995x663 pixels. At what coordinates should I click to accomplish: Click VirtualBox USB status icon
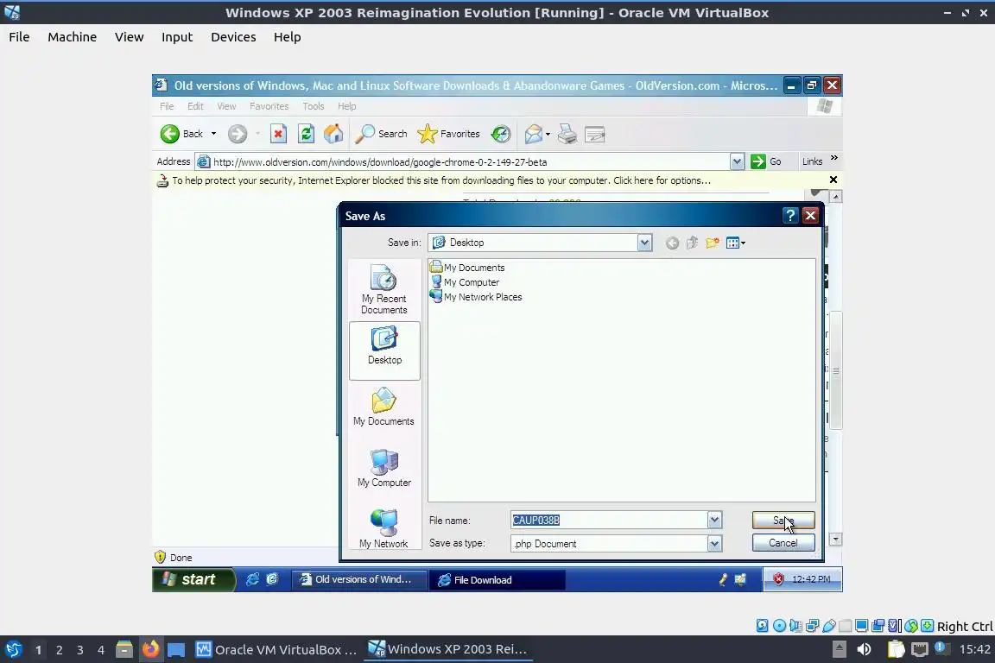(829, 626)
